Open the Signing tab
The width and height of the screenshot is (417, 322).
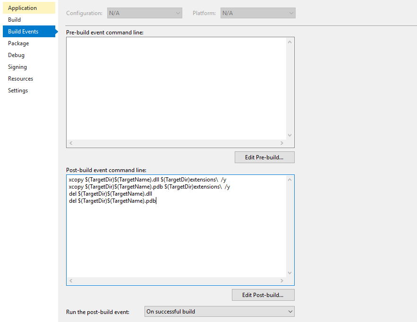pyautogui.click(x=17, y=67)
